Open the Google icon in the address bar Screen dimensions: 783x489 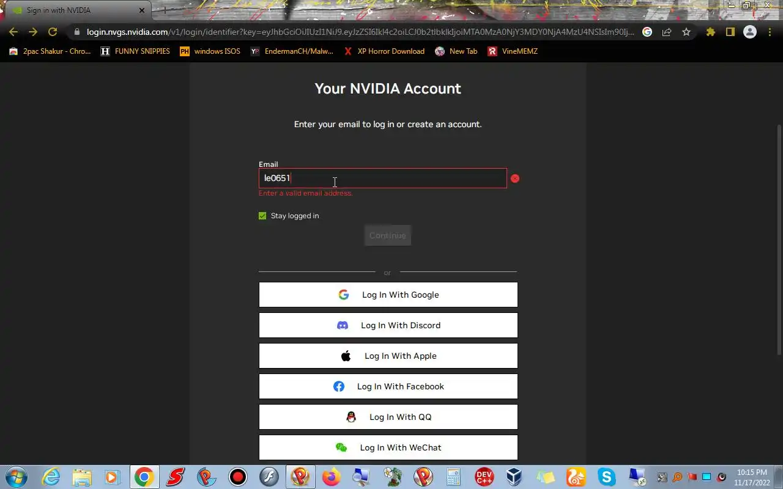pos(647,32)
